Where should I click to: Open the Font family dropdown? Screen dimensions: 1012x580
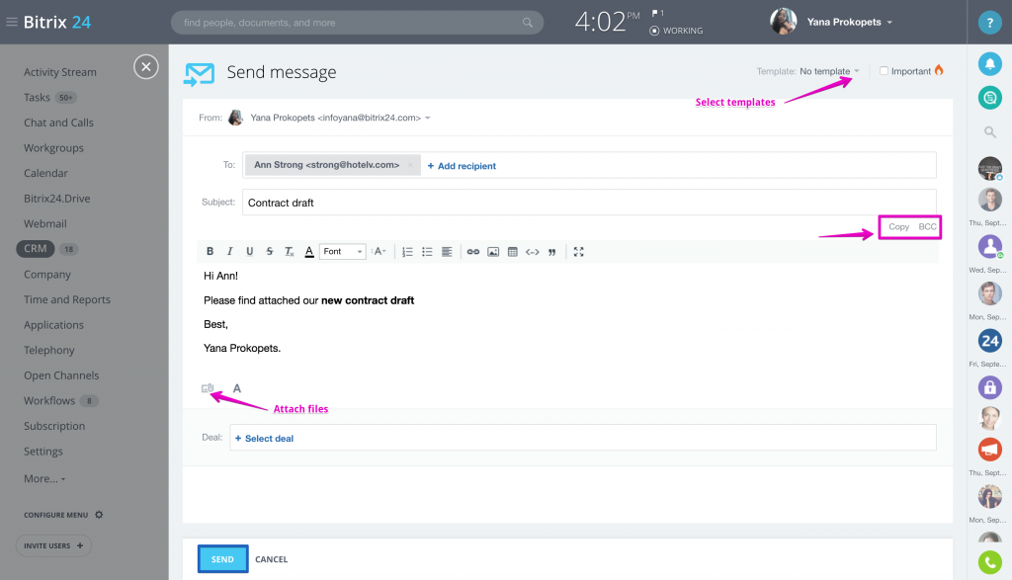click(x=343, y=252)
